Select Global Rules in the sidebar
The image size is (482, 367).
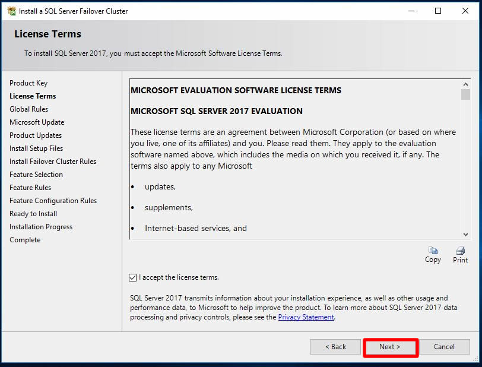click(28, 109)
